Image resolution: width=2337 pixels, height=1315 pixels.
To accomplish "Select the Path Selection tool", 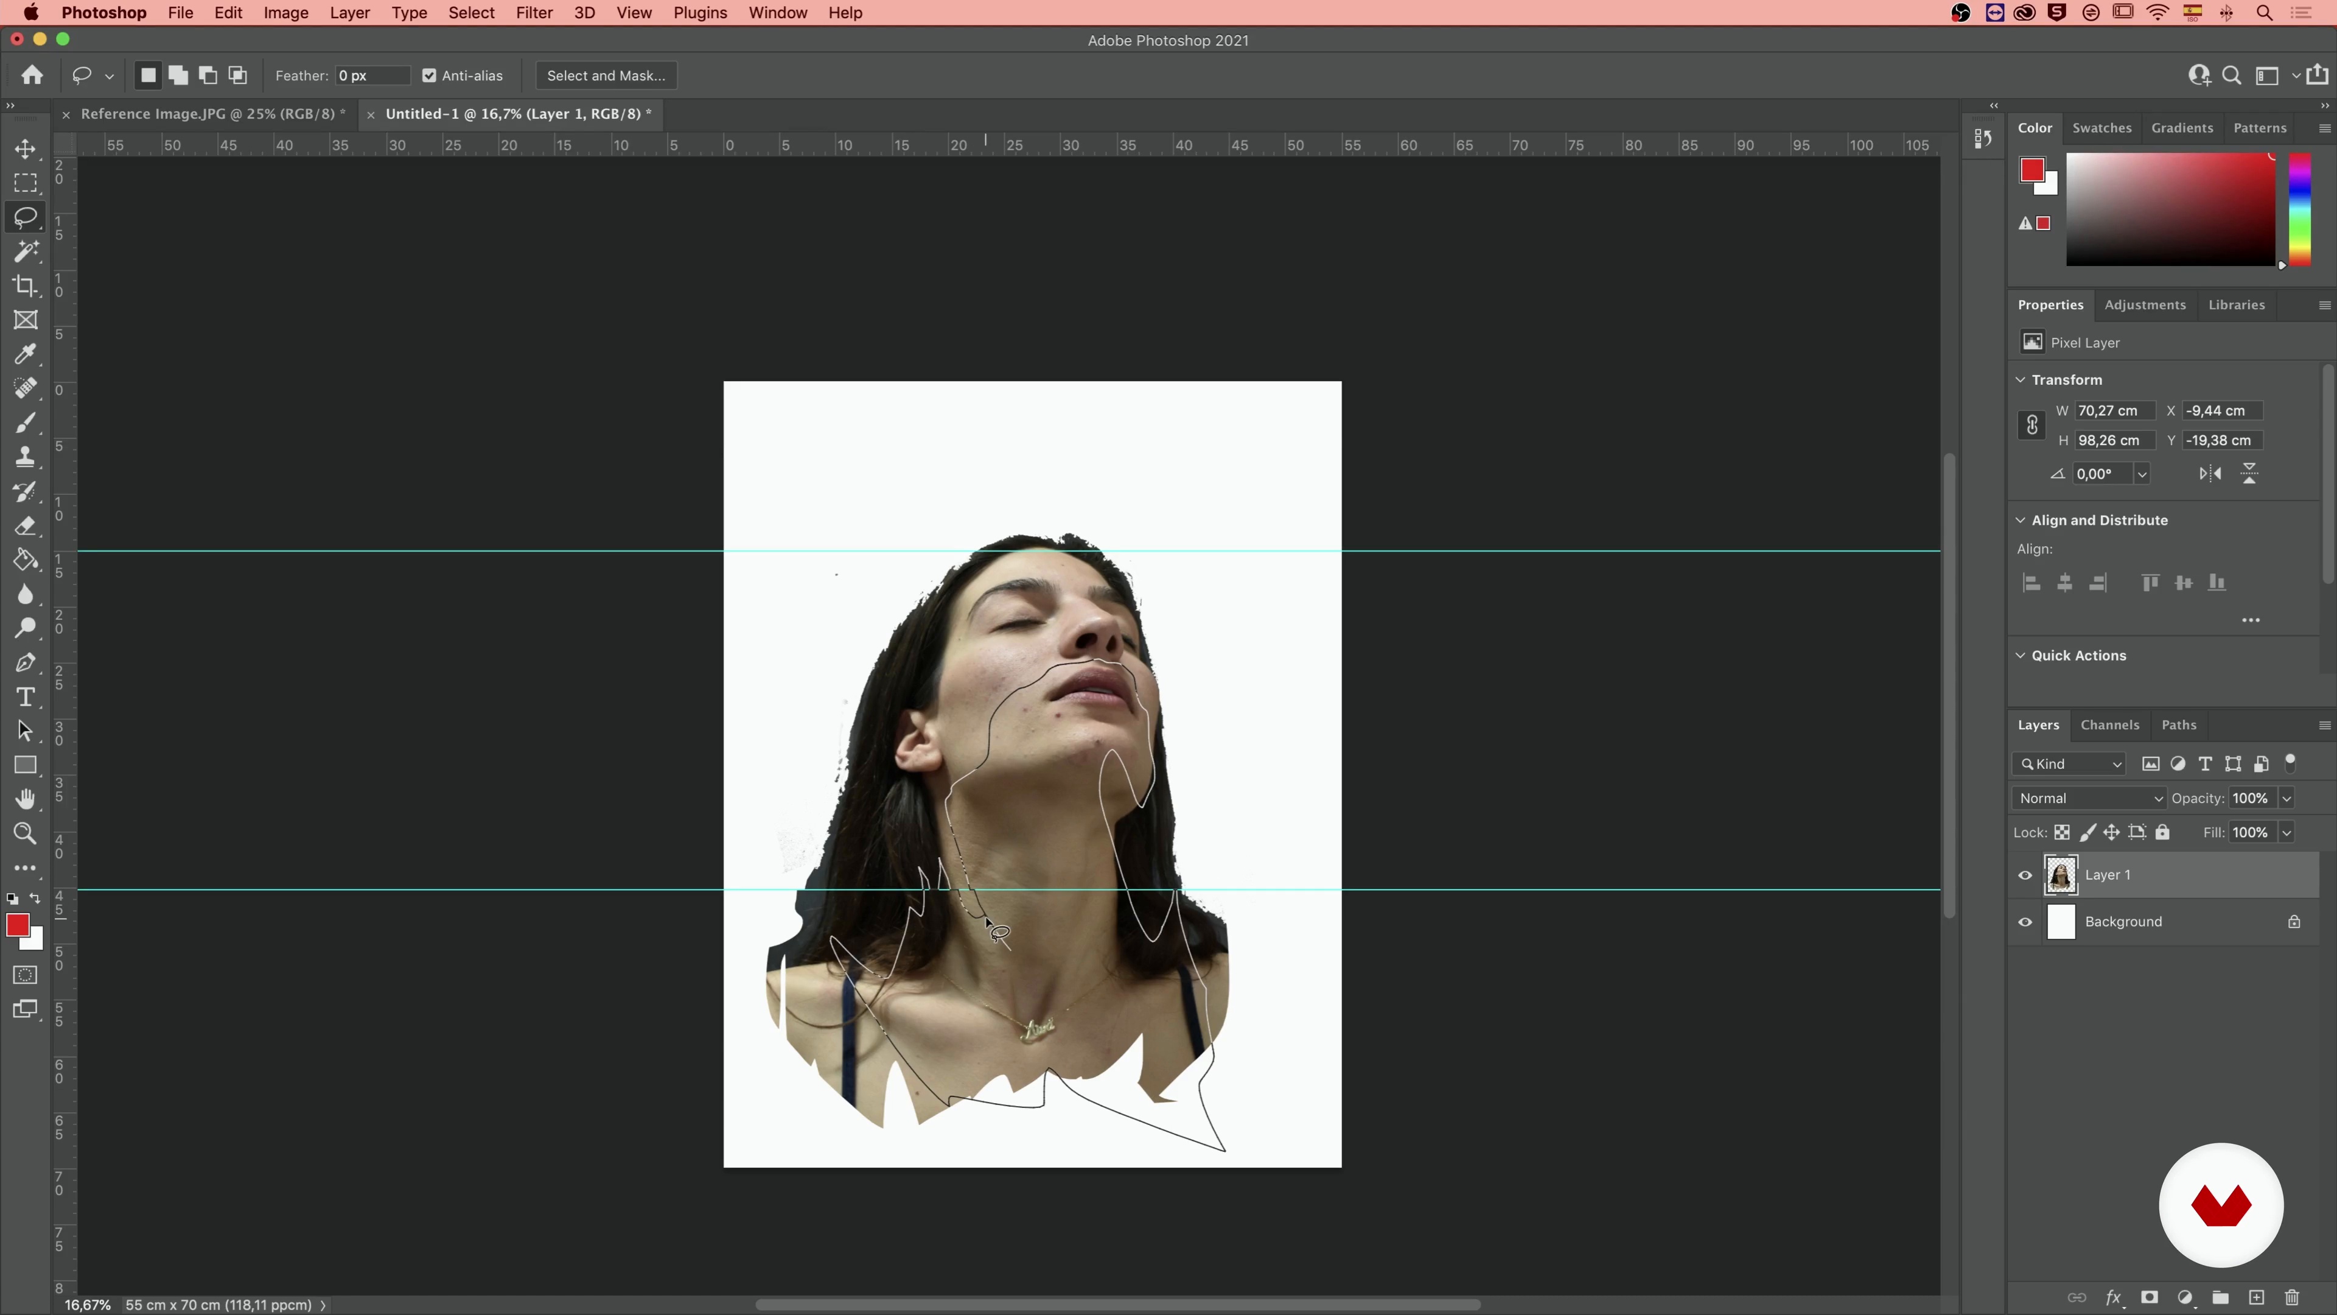I will pyautogui.click(x=26, y=731).
